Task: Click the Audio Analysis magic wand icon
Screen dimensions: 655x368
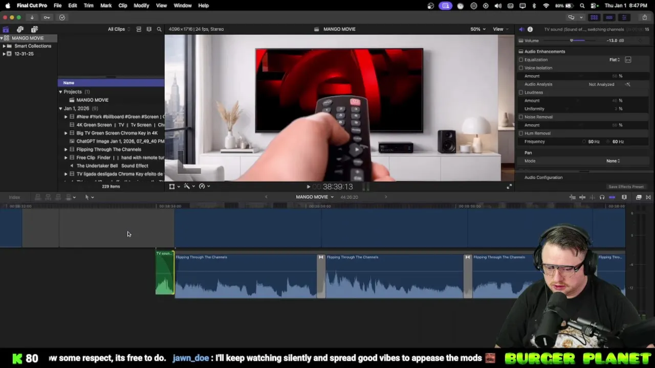Action: coord(627,84)
